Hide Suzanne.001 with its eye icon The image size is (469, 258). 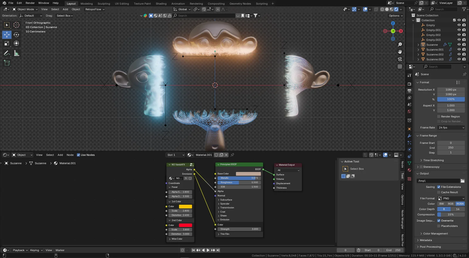pyautogui.click(x=459, y=50)
